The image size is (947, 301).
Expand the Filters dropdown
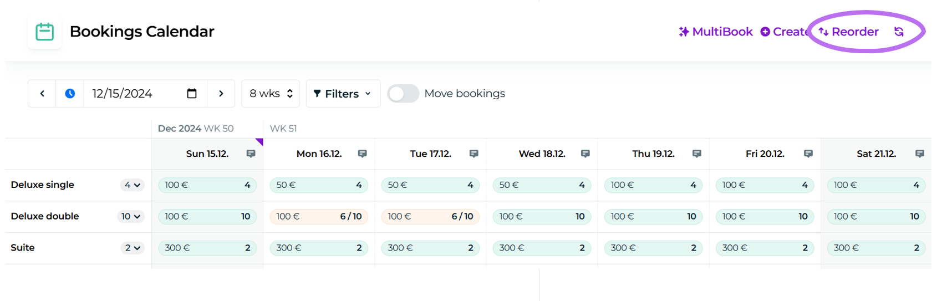click(x=343, y=94)
